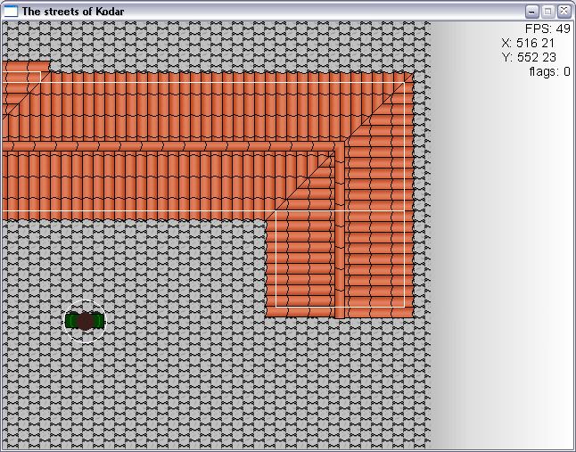This screenshot has width=576, height=452.
Task: Click the window icon in title bar
Action: click(11, 12)
